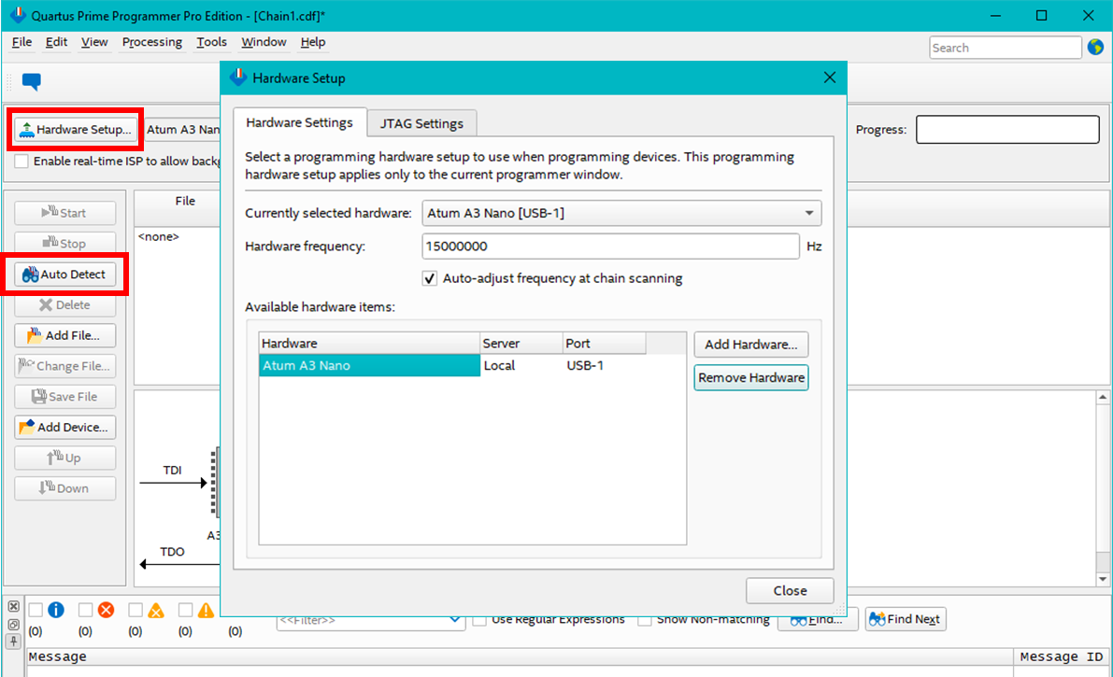Click the Remove Hardware button
The height and width of the screenshot is (677, 1113).
[750, 378]
